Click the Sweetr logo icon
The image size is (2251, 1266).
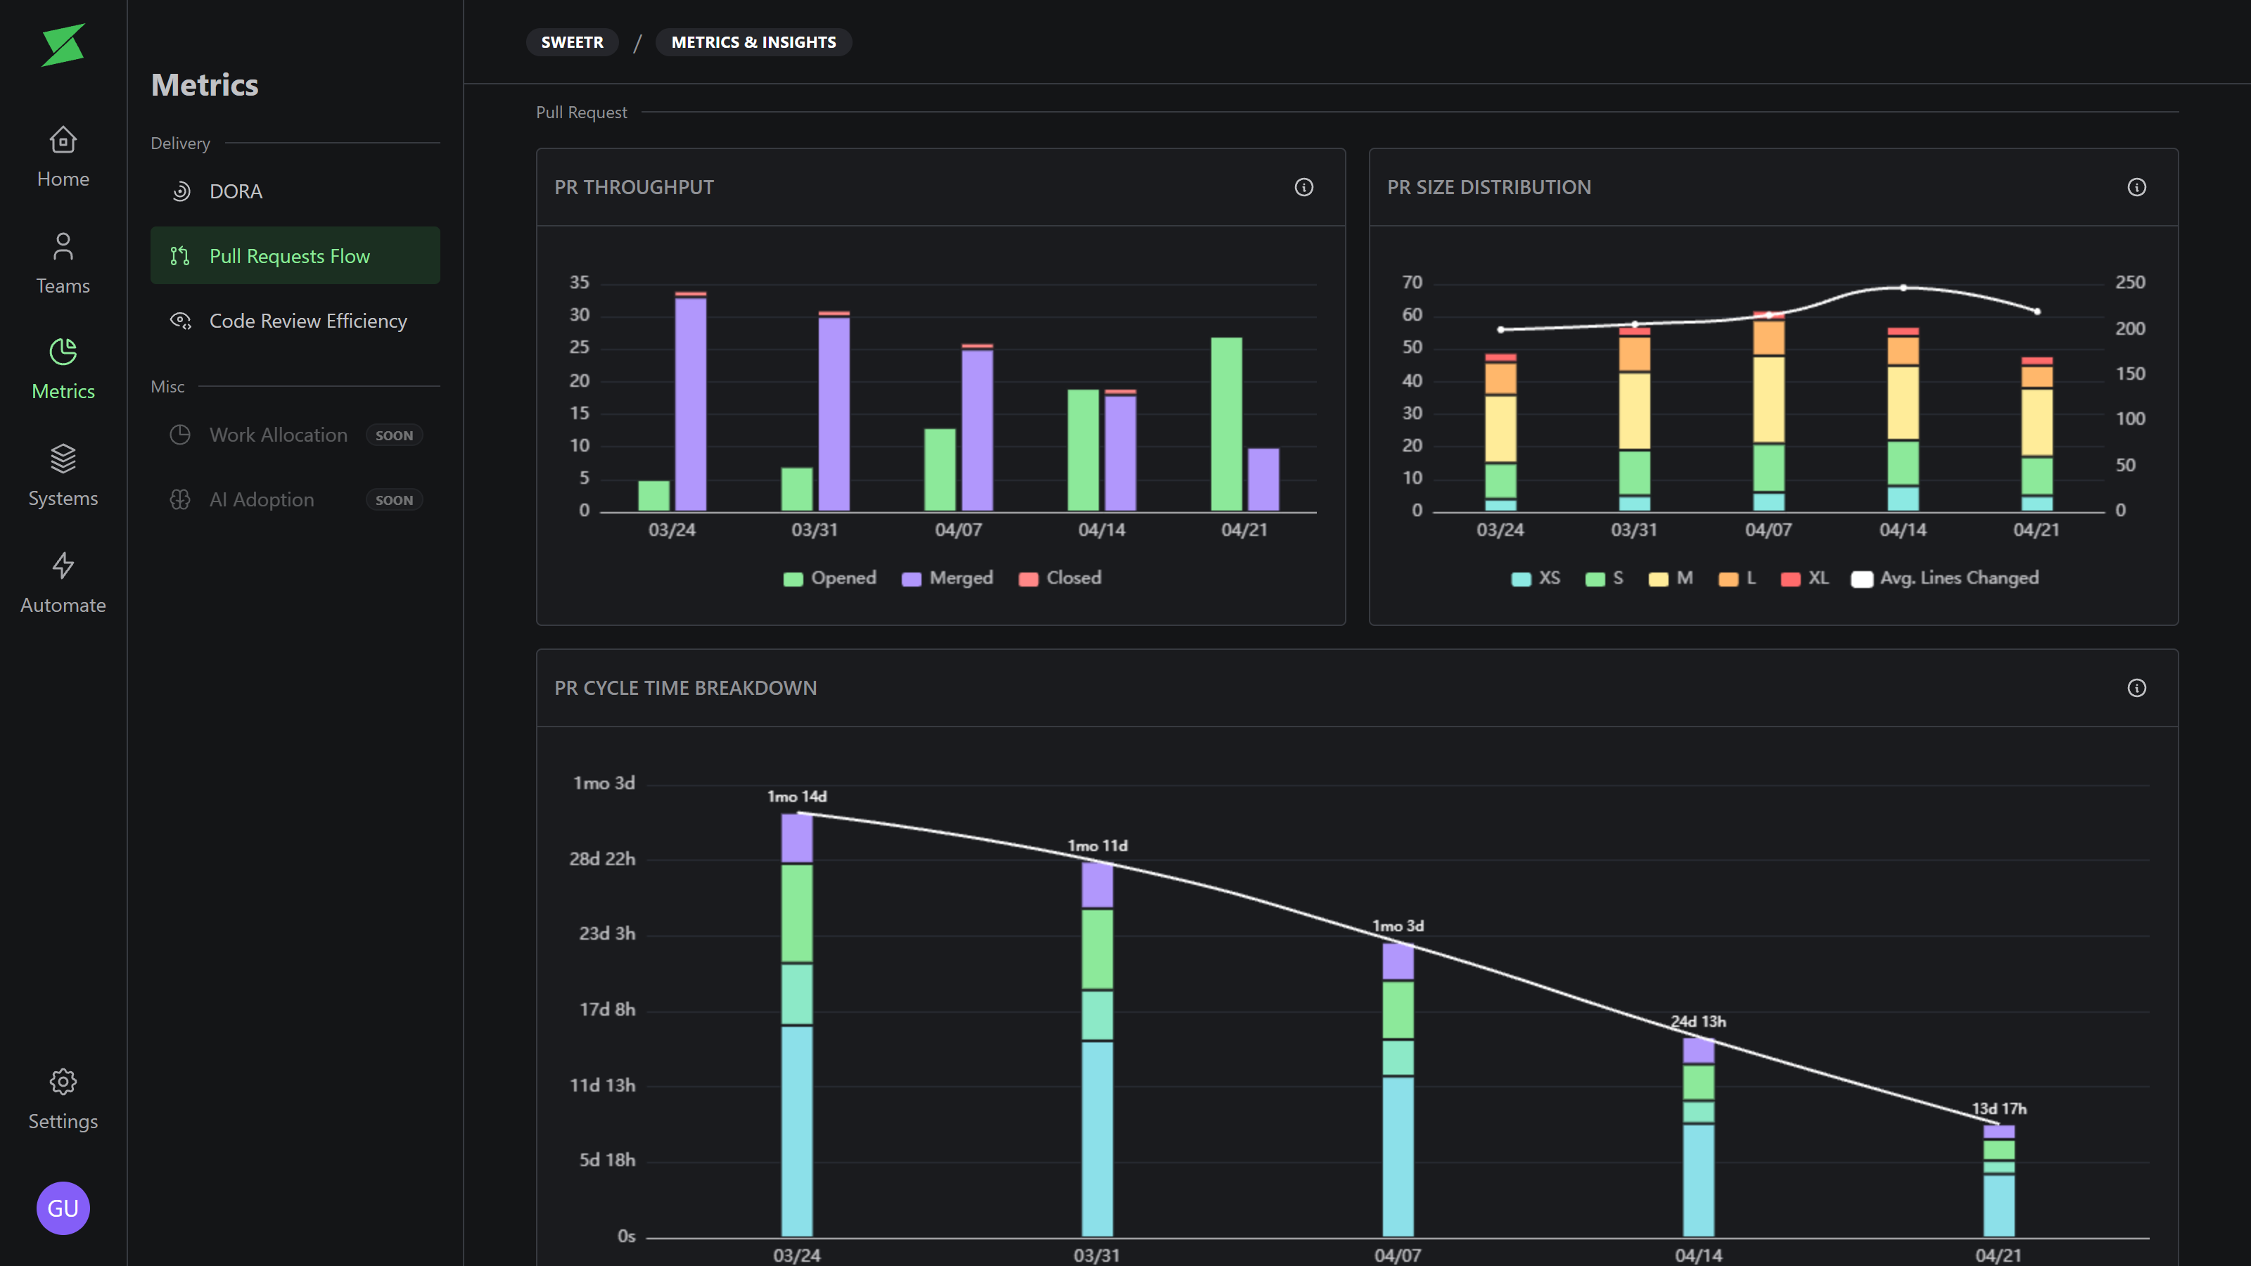pyautogui.click(x=63, y=46)
